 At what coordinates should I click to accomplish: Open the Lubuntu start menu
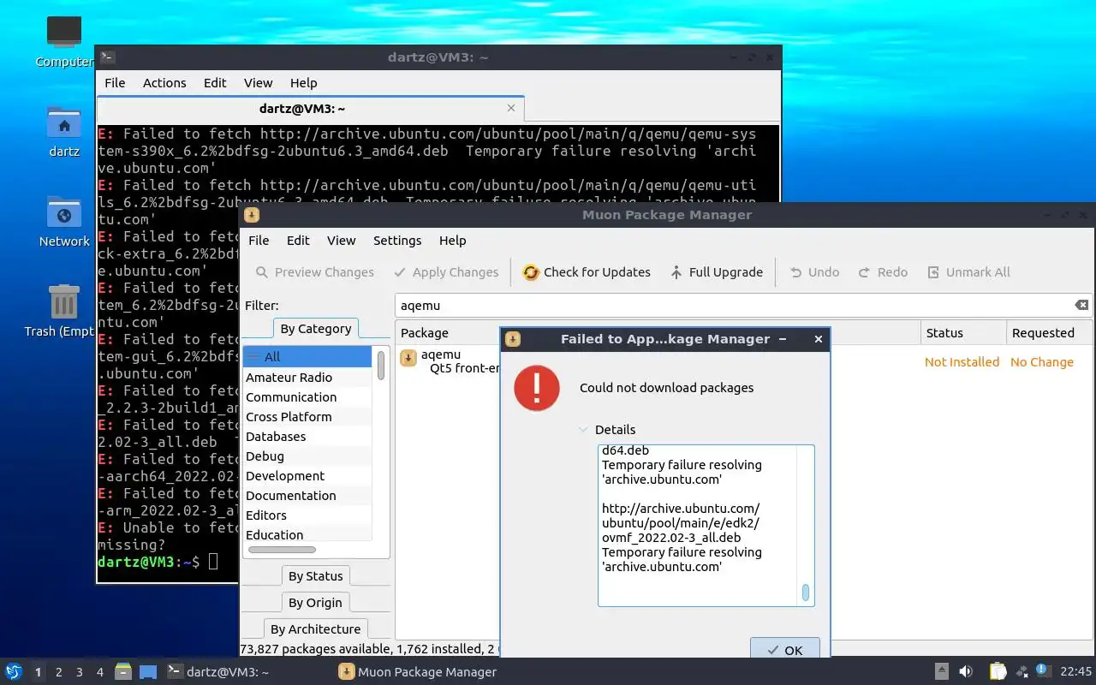[x=14, y=672]
